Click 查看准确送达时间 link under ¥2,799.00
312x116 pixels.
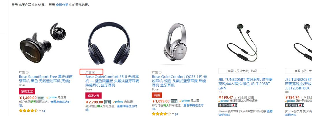pyautogui.click(x=127, y=106)
